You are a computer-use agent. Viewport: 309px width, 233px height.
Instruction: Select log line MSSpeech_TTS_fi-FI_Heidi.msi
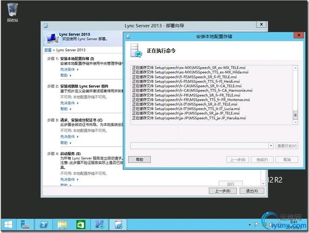[186, 81]
